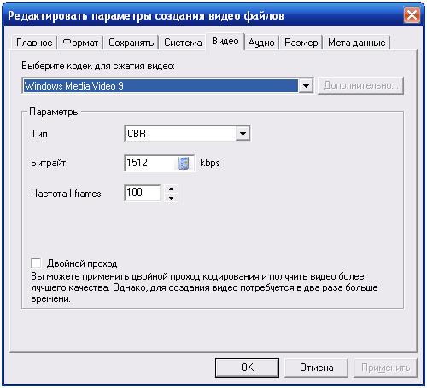The height and width of the screenshot is (388, 427).
Task: Open the bitrate calculator icon
Action: pyautogui.click(x=184, y=163)
